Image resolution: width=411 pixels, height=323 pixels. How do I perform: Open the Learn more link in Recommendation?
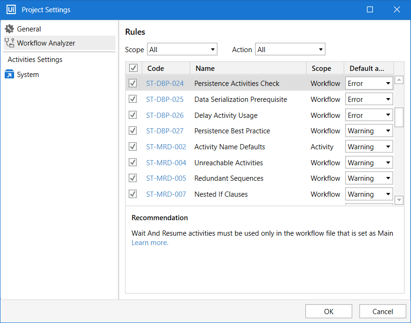point(149,243)
